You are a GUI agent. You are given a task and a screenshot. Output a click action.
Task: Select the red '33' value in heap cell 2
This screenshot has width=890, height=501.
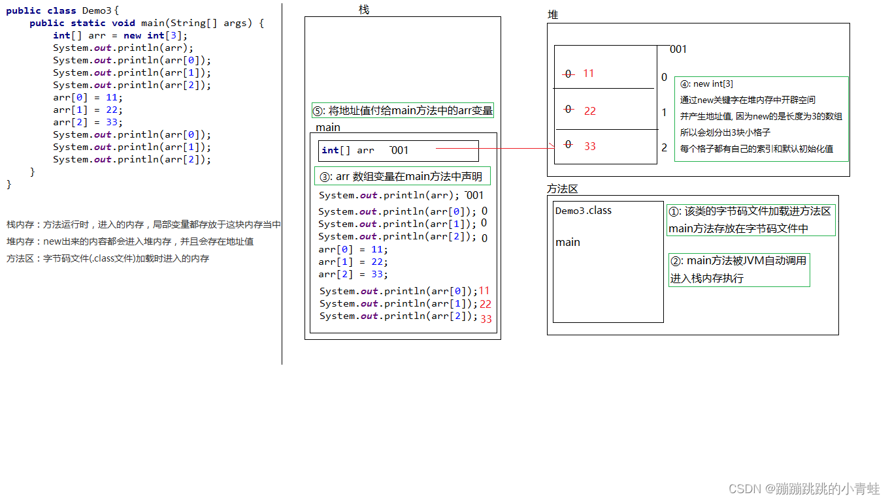pos(590,146)
